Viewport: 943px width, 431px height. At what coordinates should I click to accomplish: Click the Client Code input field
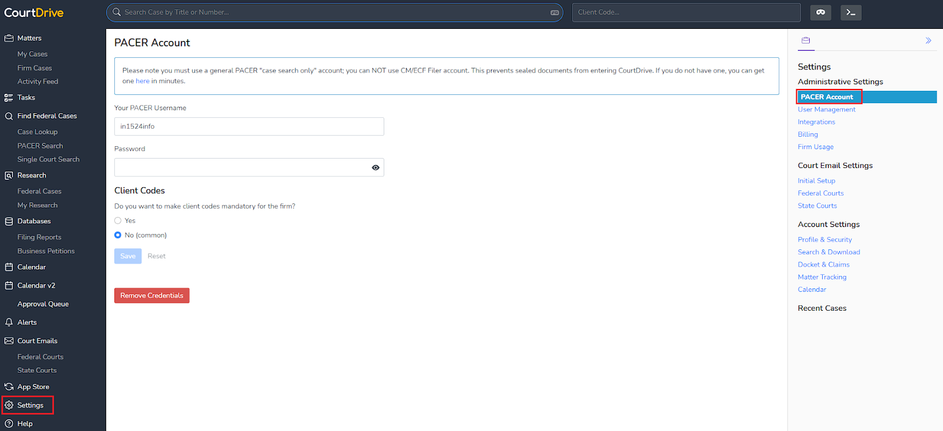tap(687, 12)
